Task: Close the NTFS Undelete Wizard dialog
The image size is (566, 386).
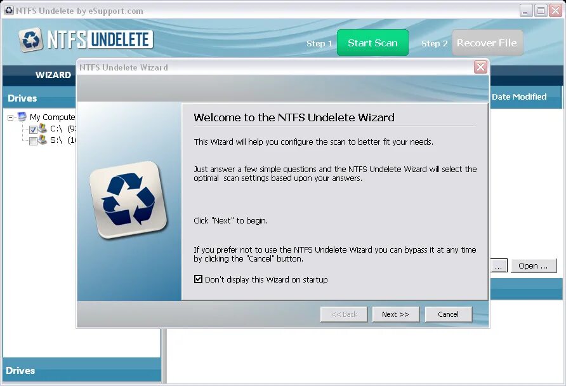Action: point(480,67)
